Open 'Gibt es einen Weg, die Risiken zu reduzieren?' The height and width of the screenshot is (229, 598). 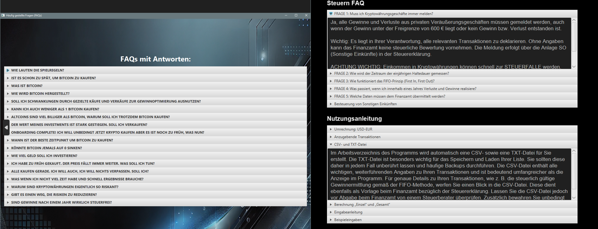(x=155, y=195)
